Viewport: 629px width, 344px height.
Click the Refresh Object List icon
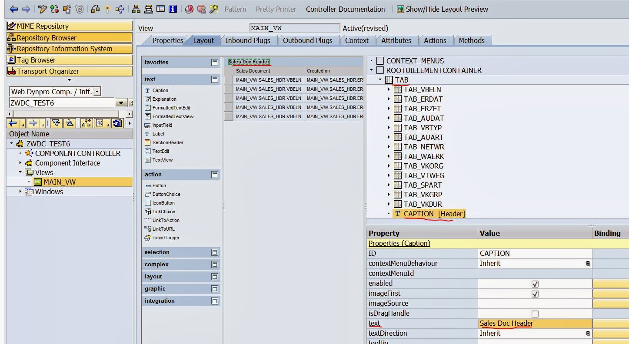(x=117, y=123)
